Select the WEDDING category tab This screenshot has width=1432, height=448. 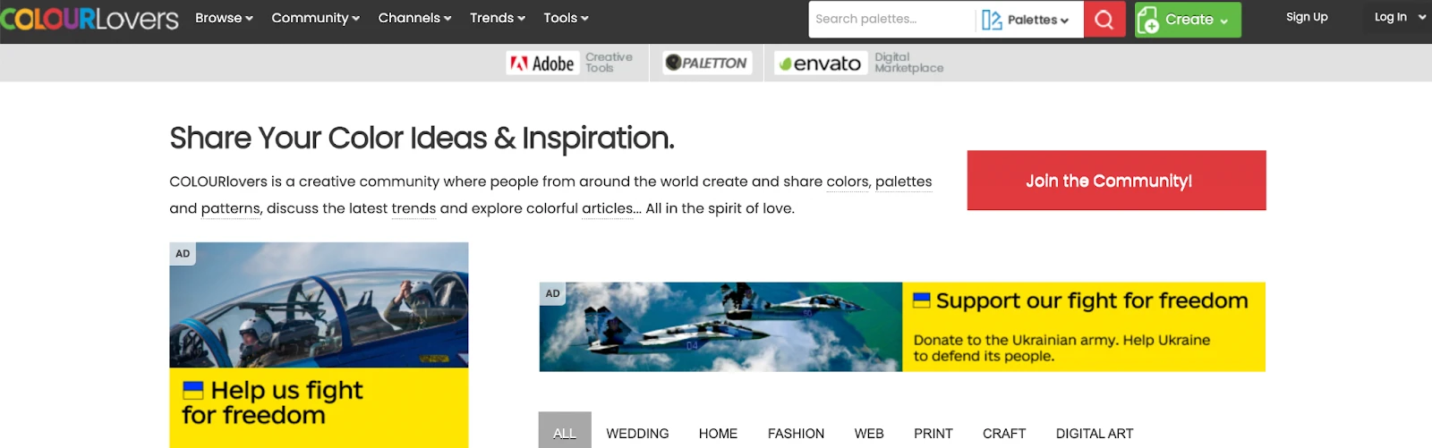pos(637,433)
